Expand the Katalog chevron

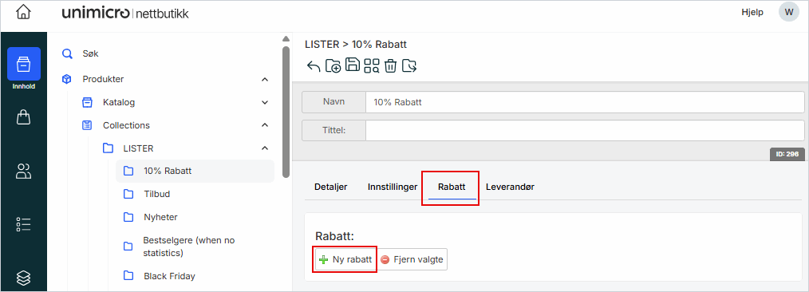[265, 102]
